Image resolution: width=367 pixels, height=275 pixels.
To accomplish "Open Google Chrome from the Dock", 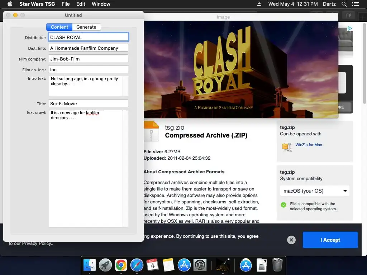I will pos(121,265).
